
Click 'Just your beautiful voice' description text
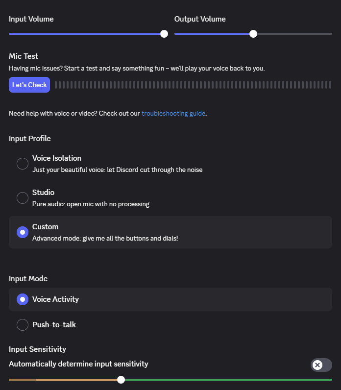click(x=117, y=170)
